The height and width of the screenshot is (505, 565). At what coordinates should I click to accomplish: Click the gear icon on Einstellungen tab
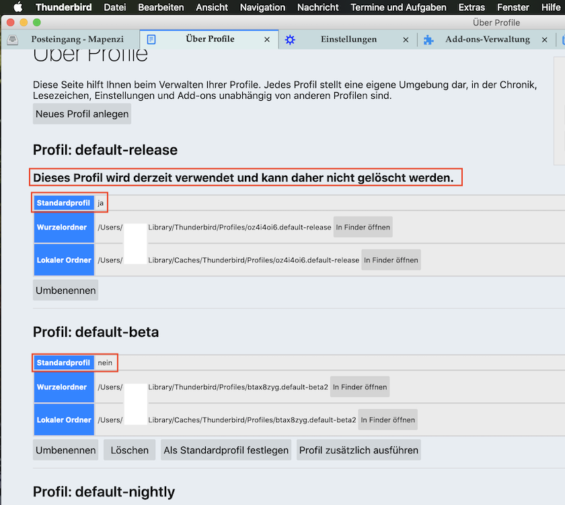[290, 40]
